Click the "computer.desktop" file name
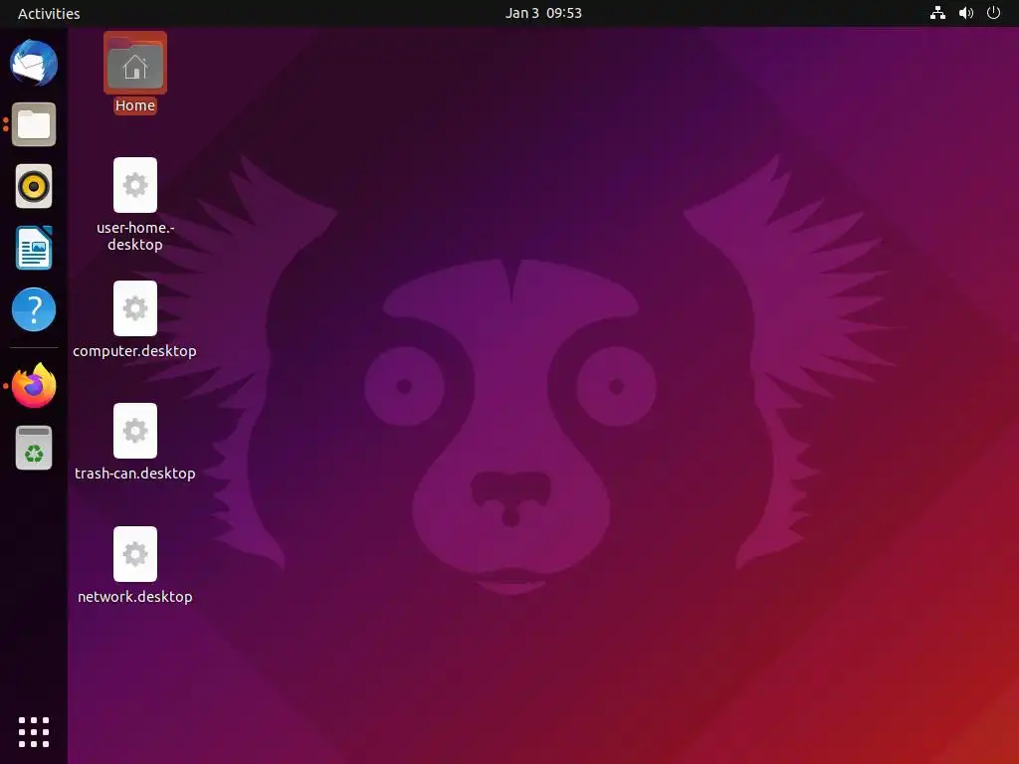This screenshot has height=764, width=1019. (134, 351)
